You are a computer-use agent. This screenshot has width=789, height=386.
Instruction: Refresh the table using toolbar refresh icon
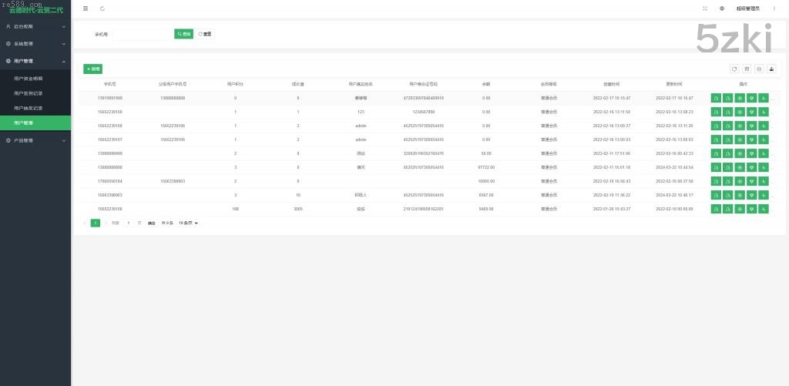pyautogui.click(x=734, y=69)
